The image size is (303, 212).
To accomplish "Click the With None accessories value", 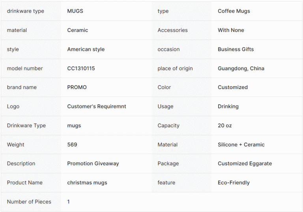I will (x=231, y=30).
